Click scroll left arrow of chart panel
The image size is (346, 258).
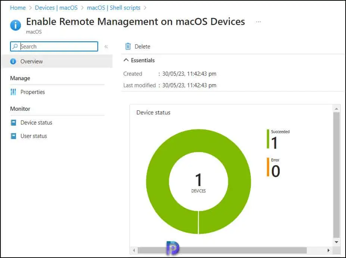[134, 250]
